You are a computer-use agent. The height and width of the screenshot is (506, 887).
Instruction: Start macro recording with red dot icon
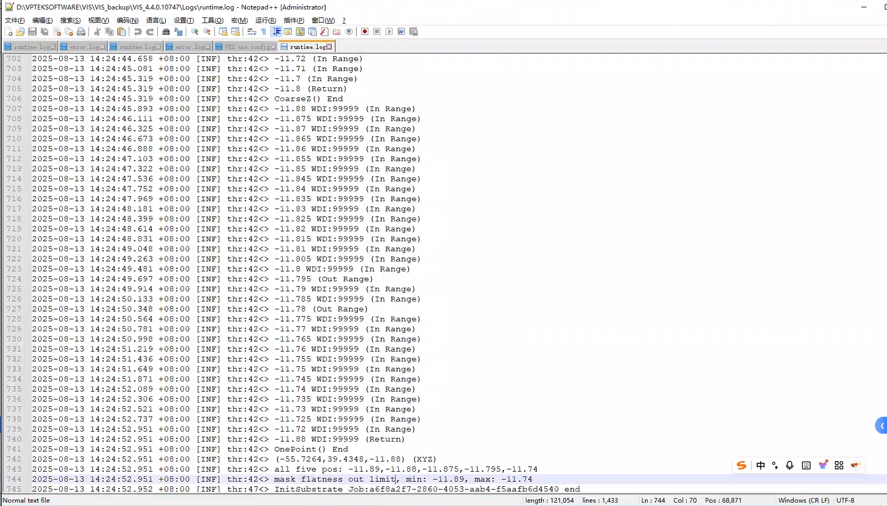click(365, 32)
